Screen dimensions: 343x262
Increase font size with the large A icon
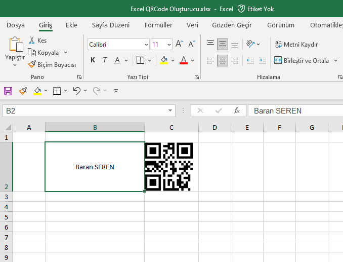pos(180,44)
